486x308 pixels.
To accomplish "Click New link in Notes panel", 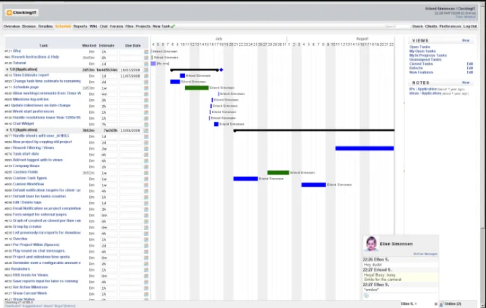I will 466,82.
